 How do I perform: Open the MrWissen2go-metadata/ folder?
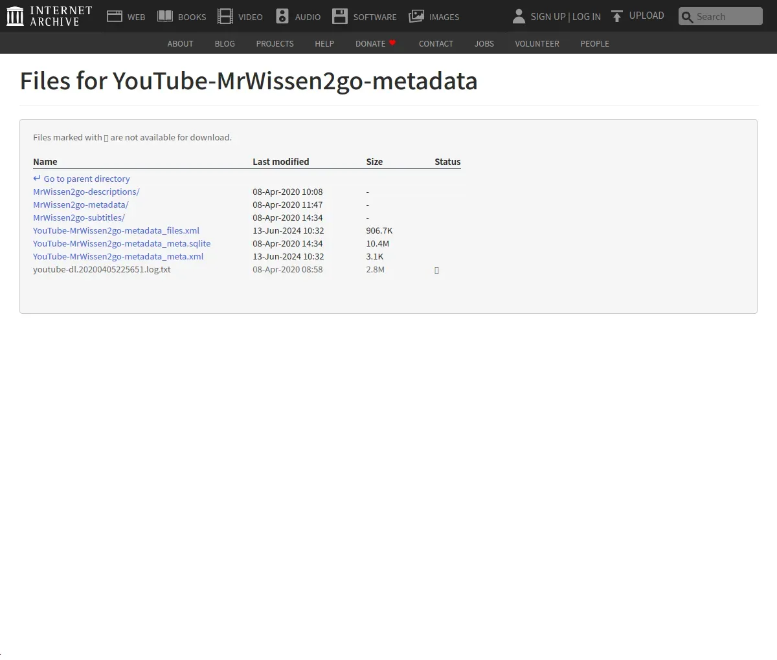[81, 204]
